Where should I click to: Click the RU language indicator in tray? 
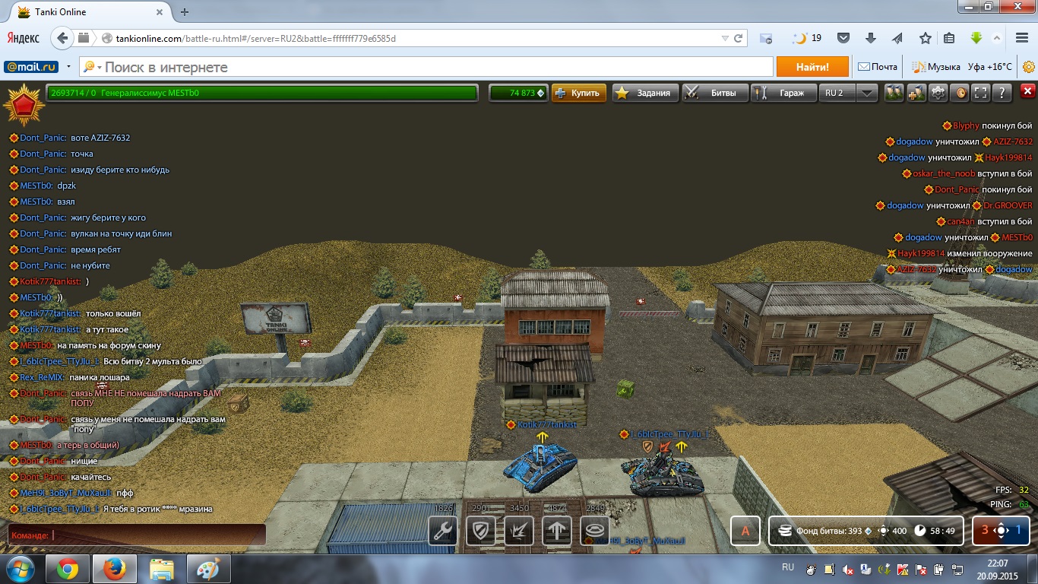(x=788, y=567)
